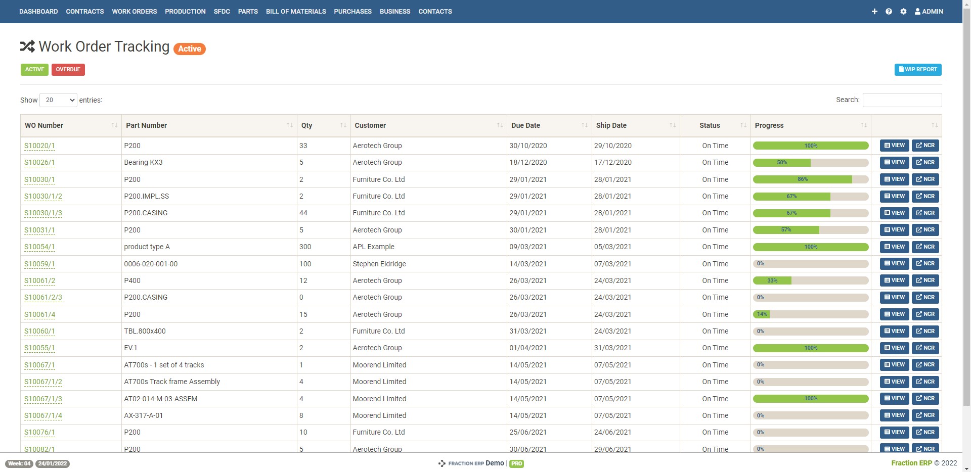Open the settings gear icon
This screenshot has height=472, width=971.
click(x=903, y=11)
